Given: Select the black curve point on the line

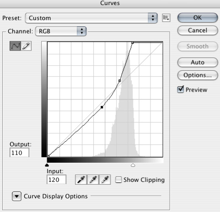Looking at the screenshot, I should [x=102, y=107].
